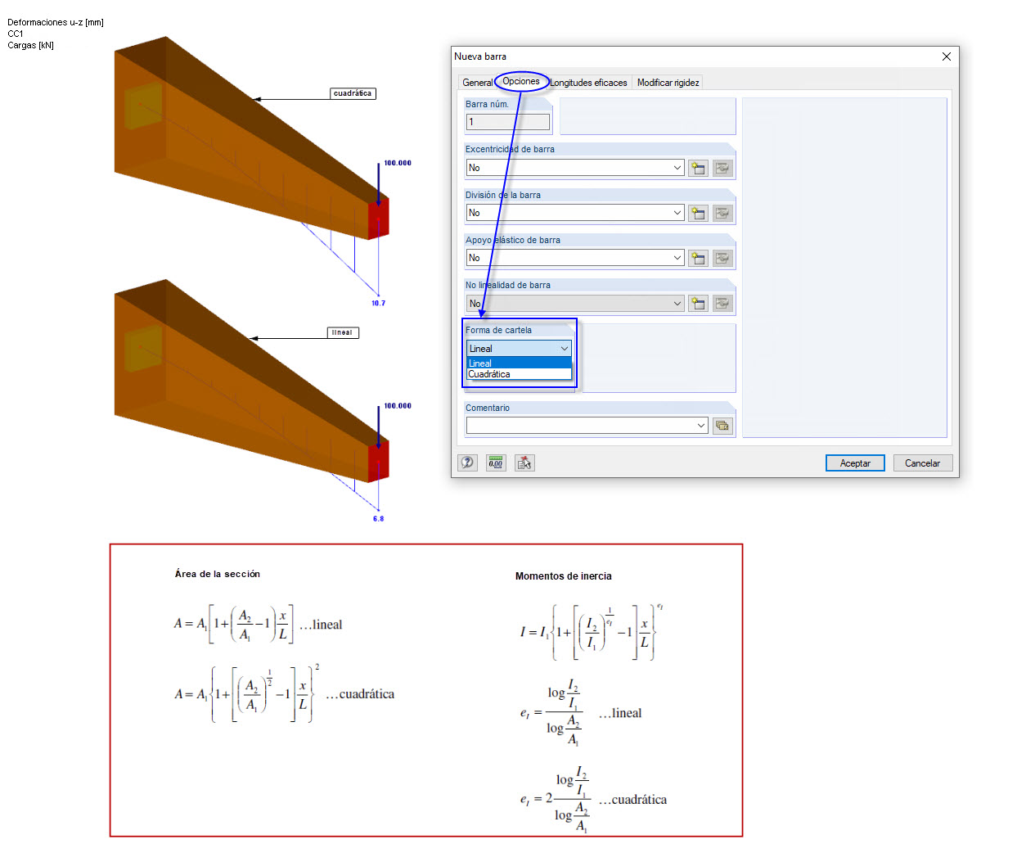Image resolution: width=1017 pixels, height=844 pixels.
Task: Switch to the Longitudes eficaces tab
Action: (588, 83)
